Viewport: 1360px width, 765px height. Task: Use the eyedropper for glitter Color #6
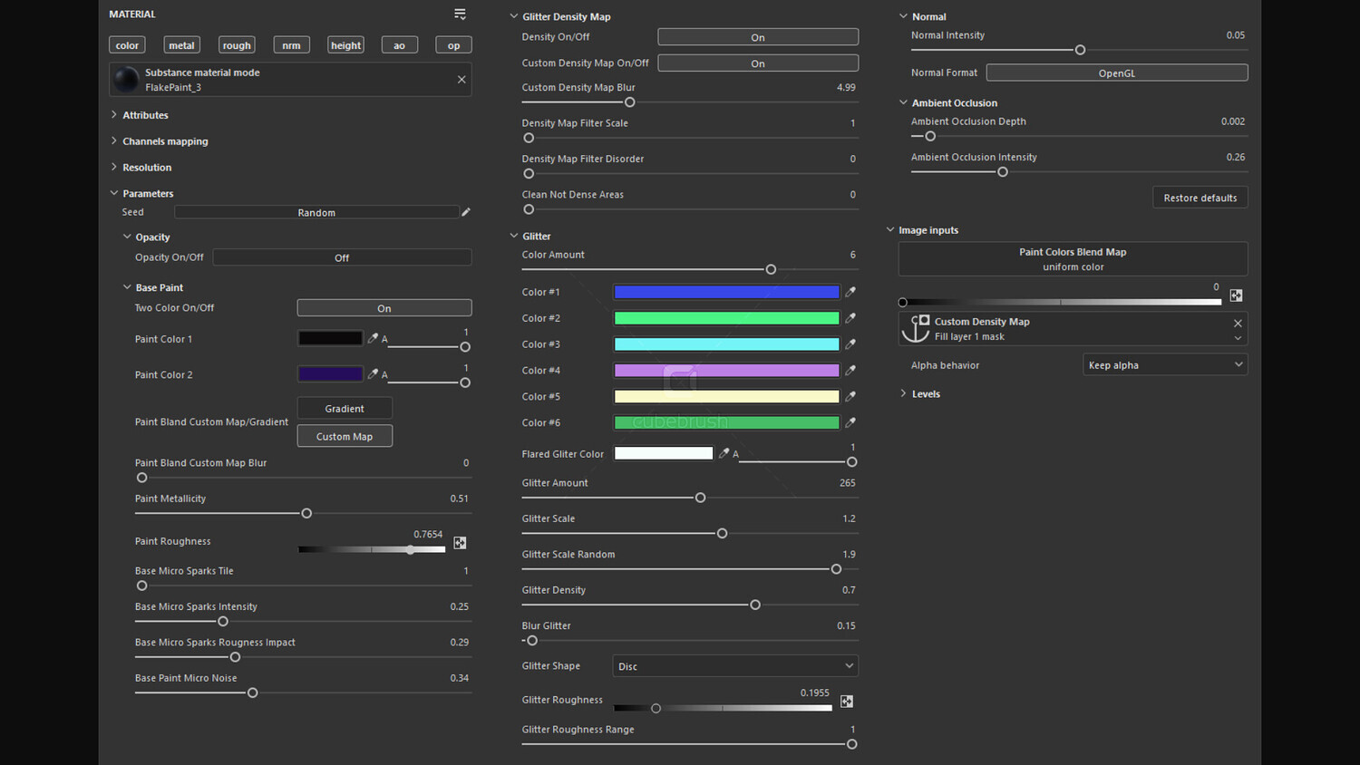pyautogui.click(x=850, y=422)
